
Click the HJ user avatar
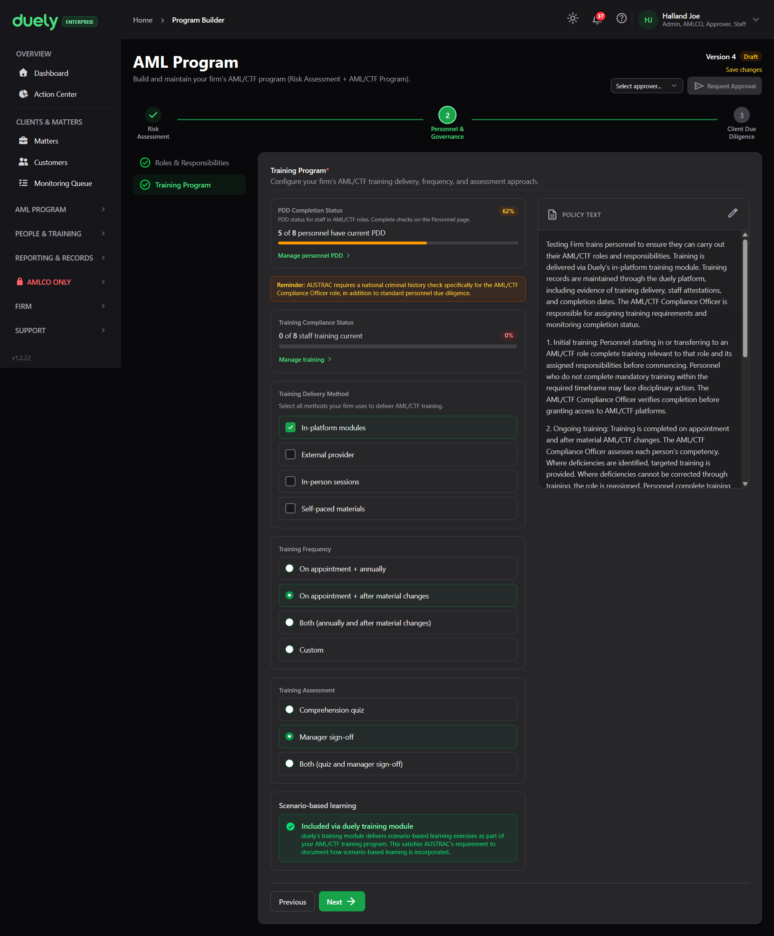(648, 20)
